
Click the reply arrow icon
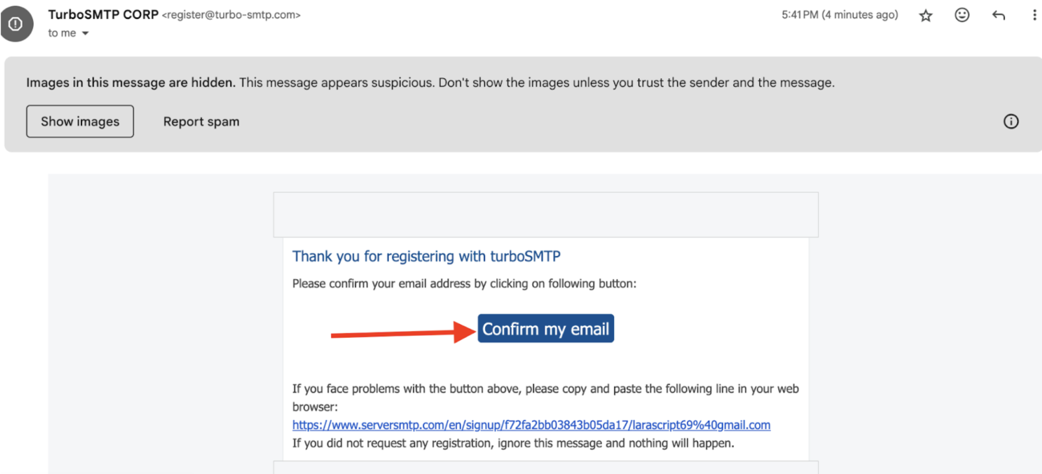pyautogui.click(x=998, y=16)
